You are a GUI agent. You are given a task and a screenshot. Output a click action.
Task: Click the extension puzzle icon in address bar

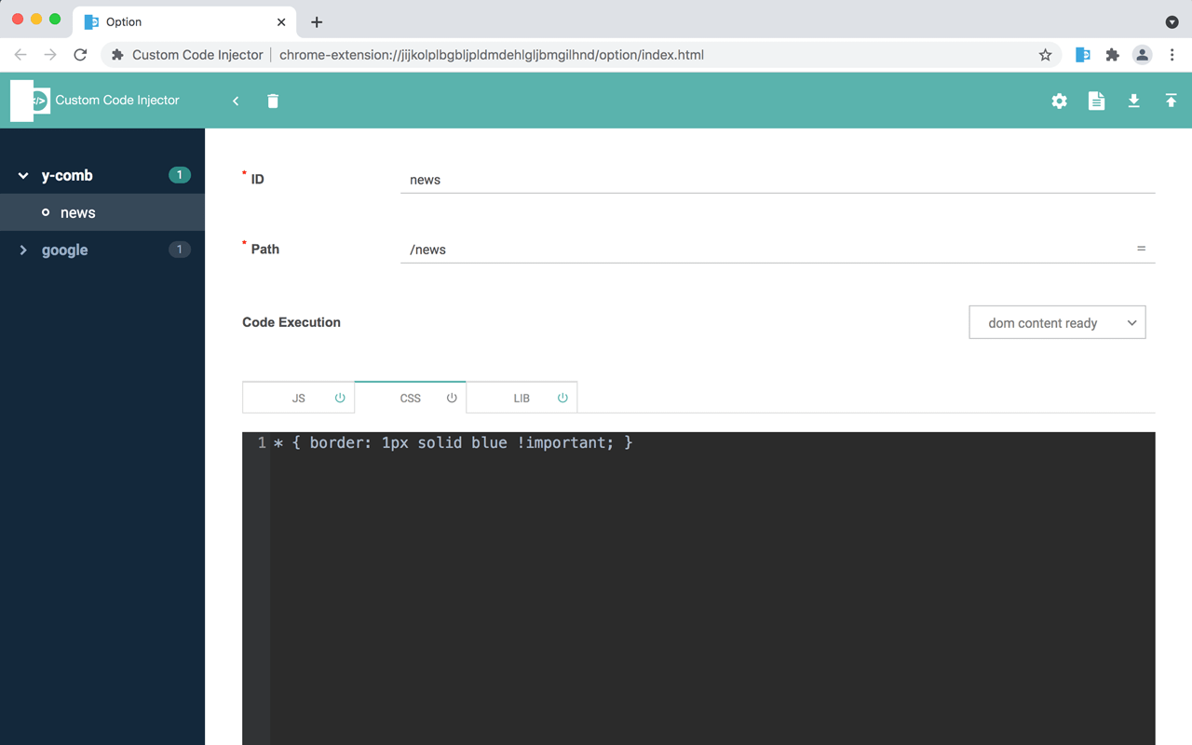point(117,55)
